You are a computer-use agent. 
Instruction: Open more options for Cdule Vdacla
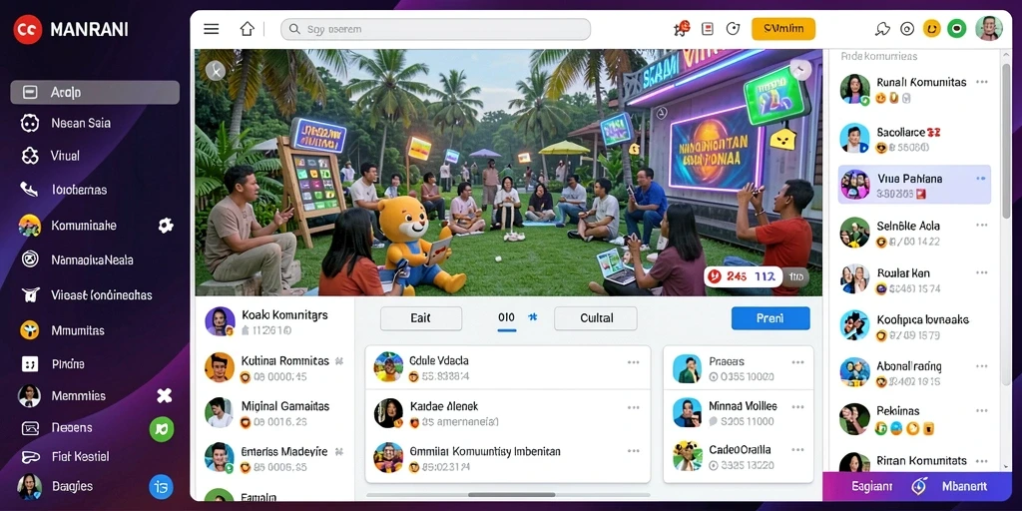pyautogui.click(x=633, y=362)
